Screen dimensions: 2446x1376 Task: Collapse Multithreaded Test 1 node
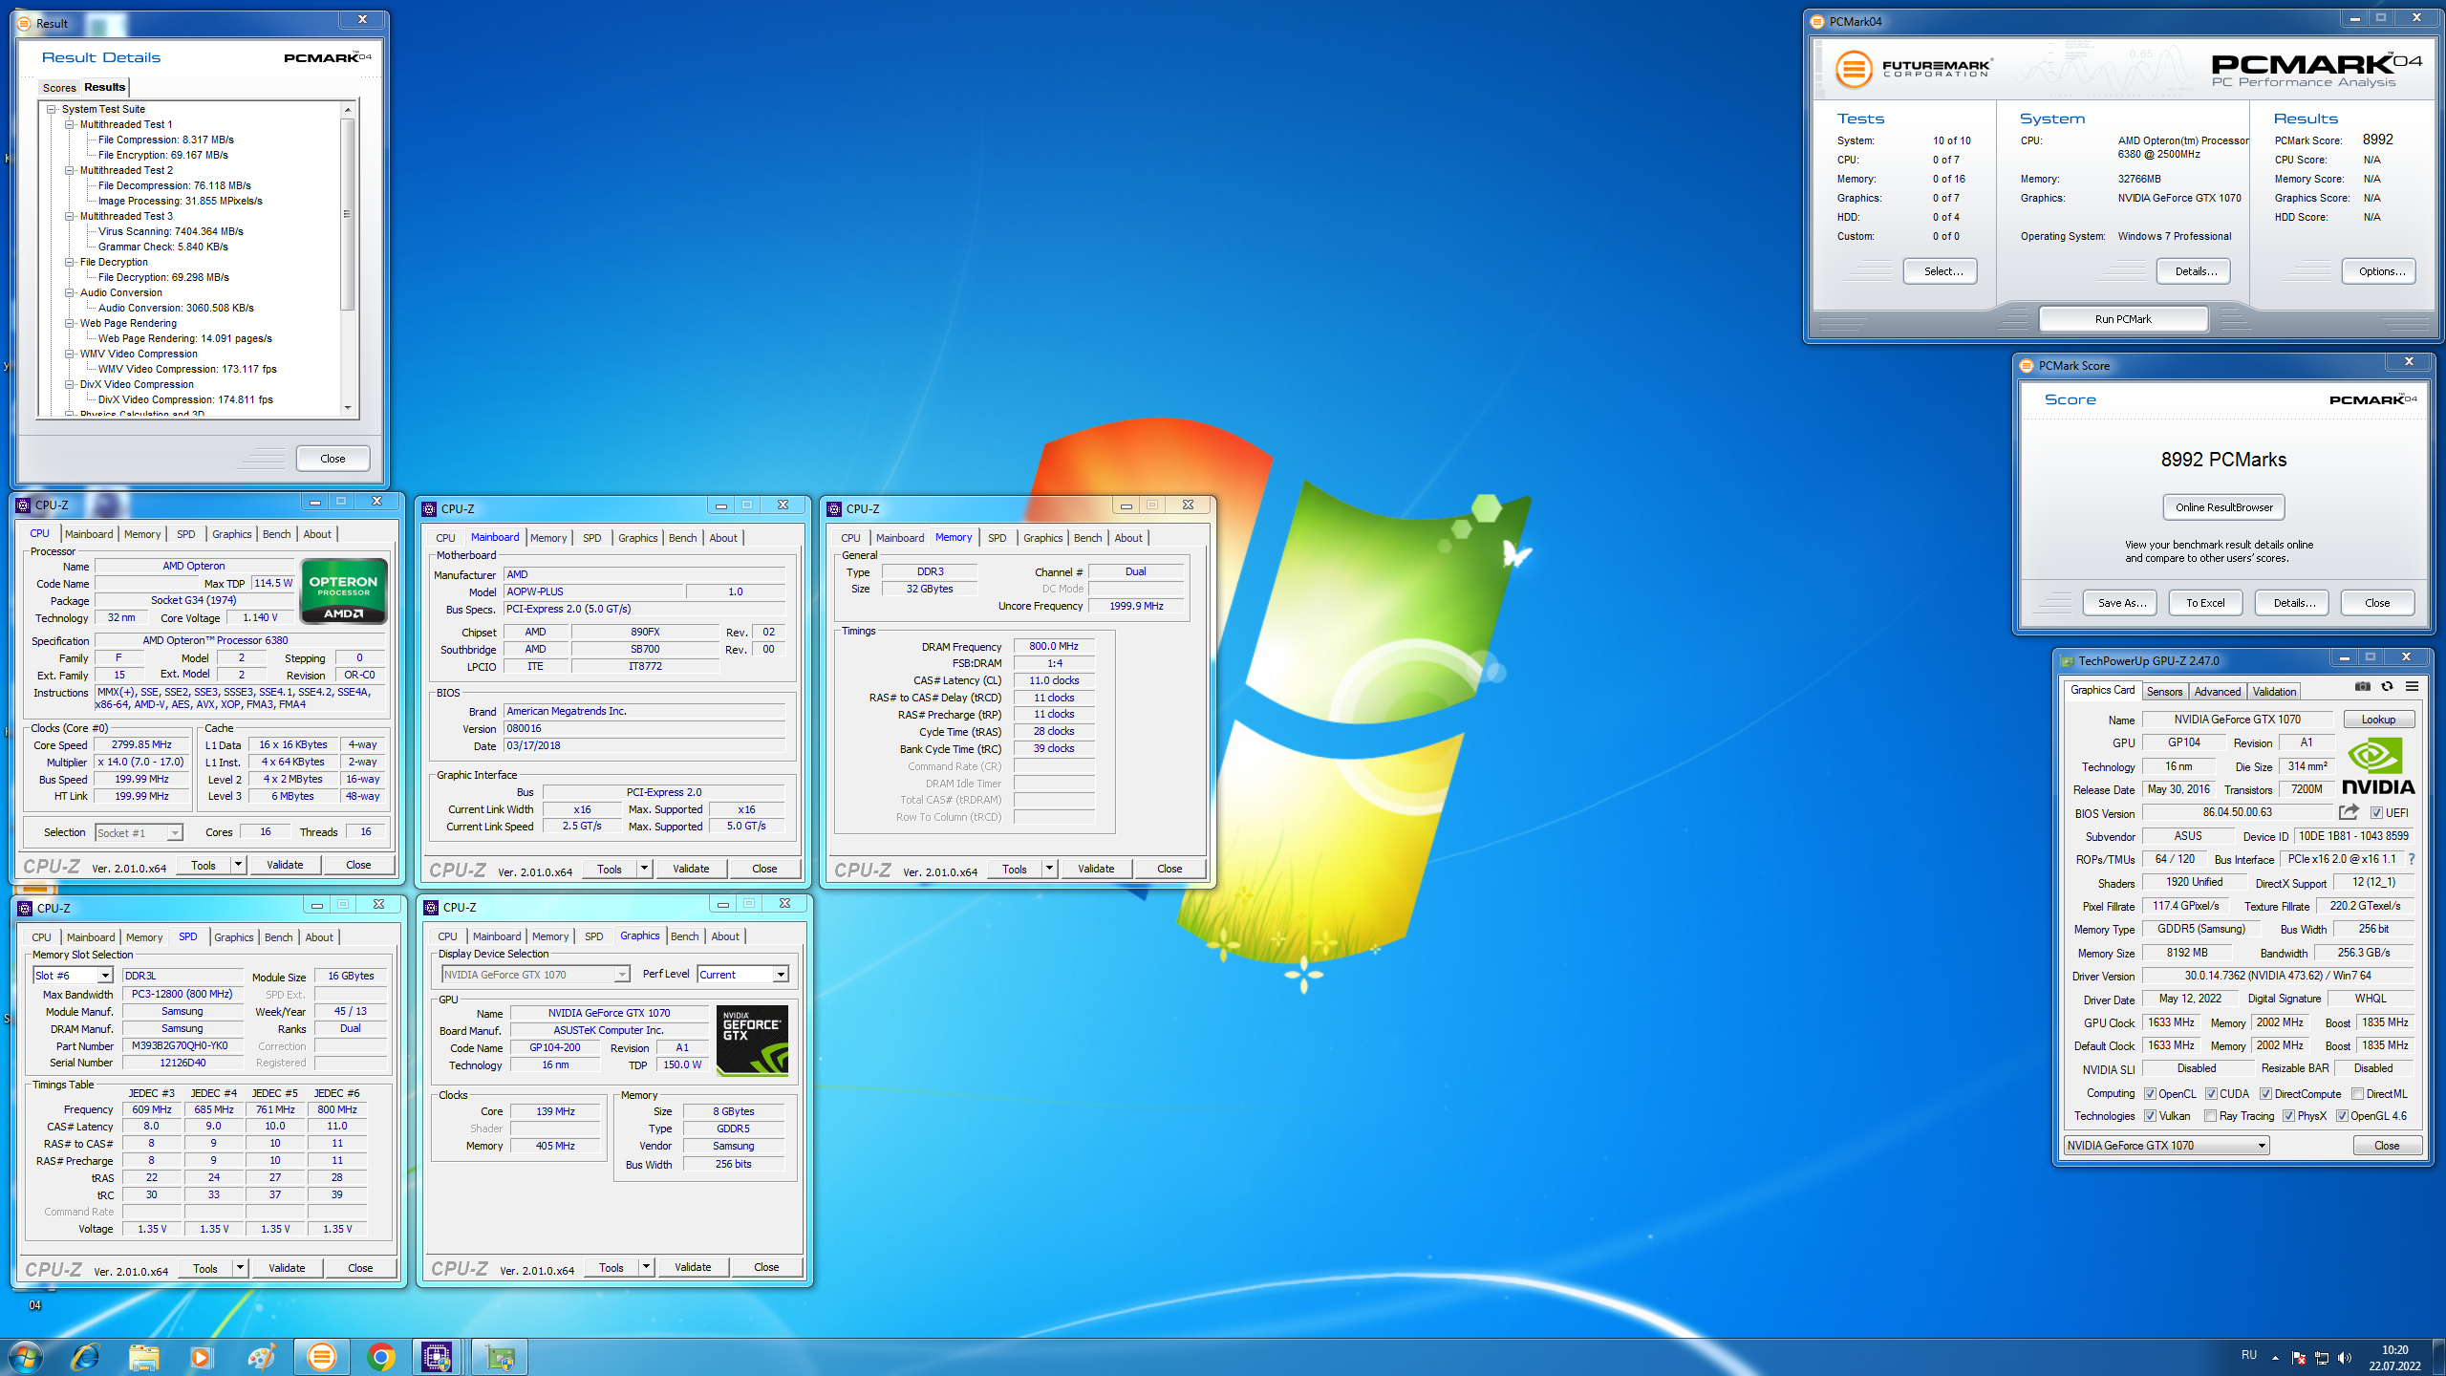tap(69, 124)
